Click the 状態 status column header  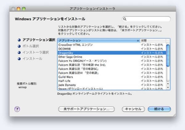(x=153, y=41)
